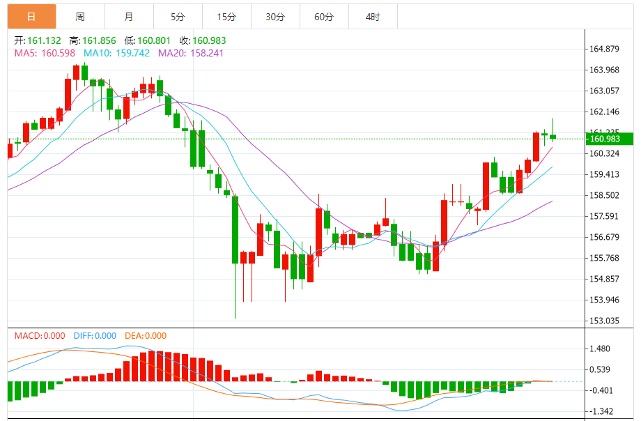Click the MA10: 159.742 indicator label
The height and width of the screenshot is (421, 641).
pyautogui.click(x=116, y=53)
